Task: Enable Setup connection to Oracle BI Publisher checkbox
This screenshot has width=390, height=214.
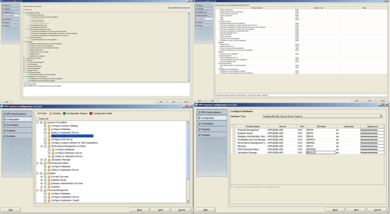Action: 45,136
